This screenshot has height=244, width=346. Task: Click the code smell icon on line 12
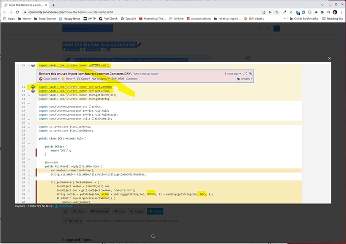pos(33,91)
